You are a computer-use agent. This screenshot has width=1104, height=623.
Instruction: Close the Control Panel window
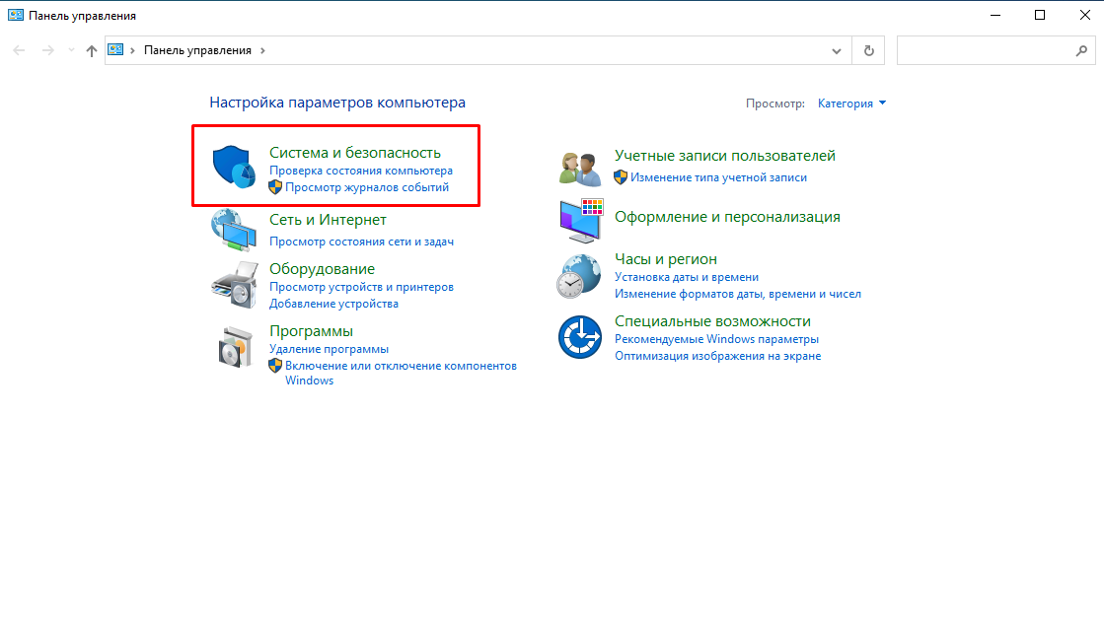pyautogui.click(x=1085, y=16)
